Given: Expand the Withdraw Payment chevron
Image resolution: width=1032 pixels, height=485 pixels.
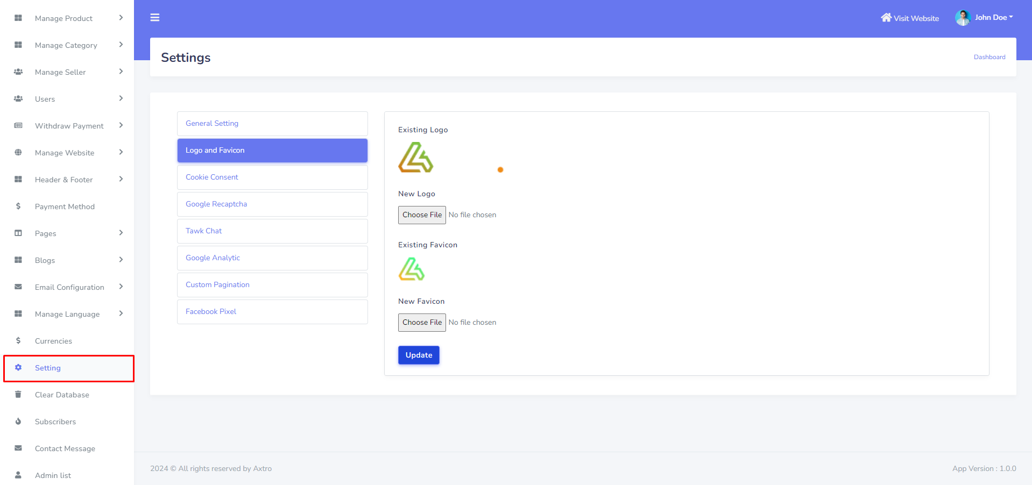Looking at the screenshot, I should click(121, 125).
